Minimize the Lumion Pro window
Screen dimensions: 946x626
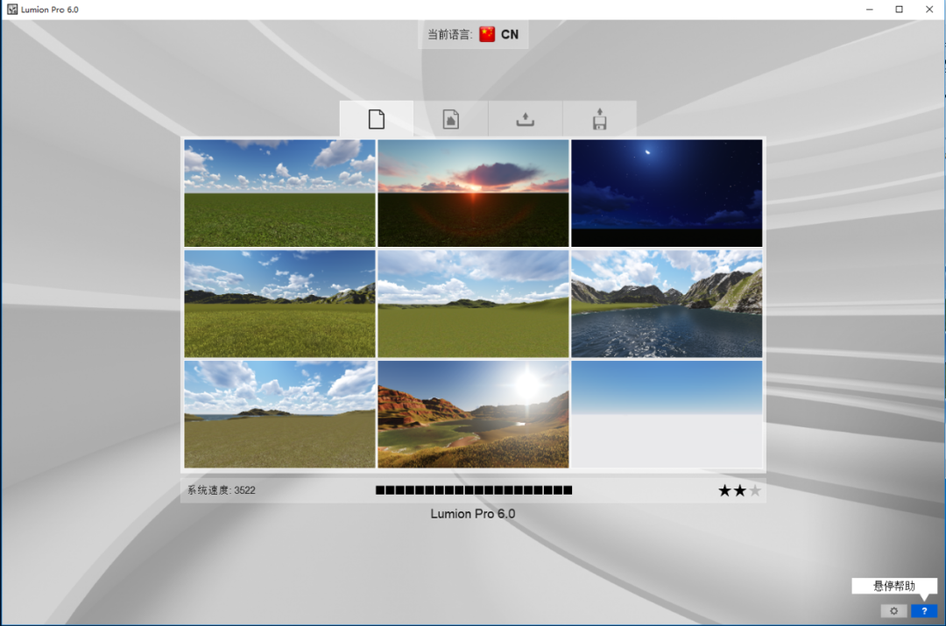(870, 9)
